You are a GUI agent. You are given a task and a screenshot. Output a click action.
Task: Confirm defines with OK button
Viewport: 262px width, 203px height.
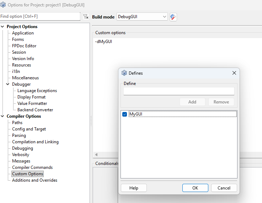[x=195, y=188]
